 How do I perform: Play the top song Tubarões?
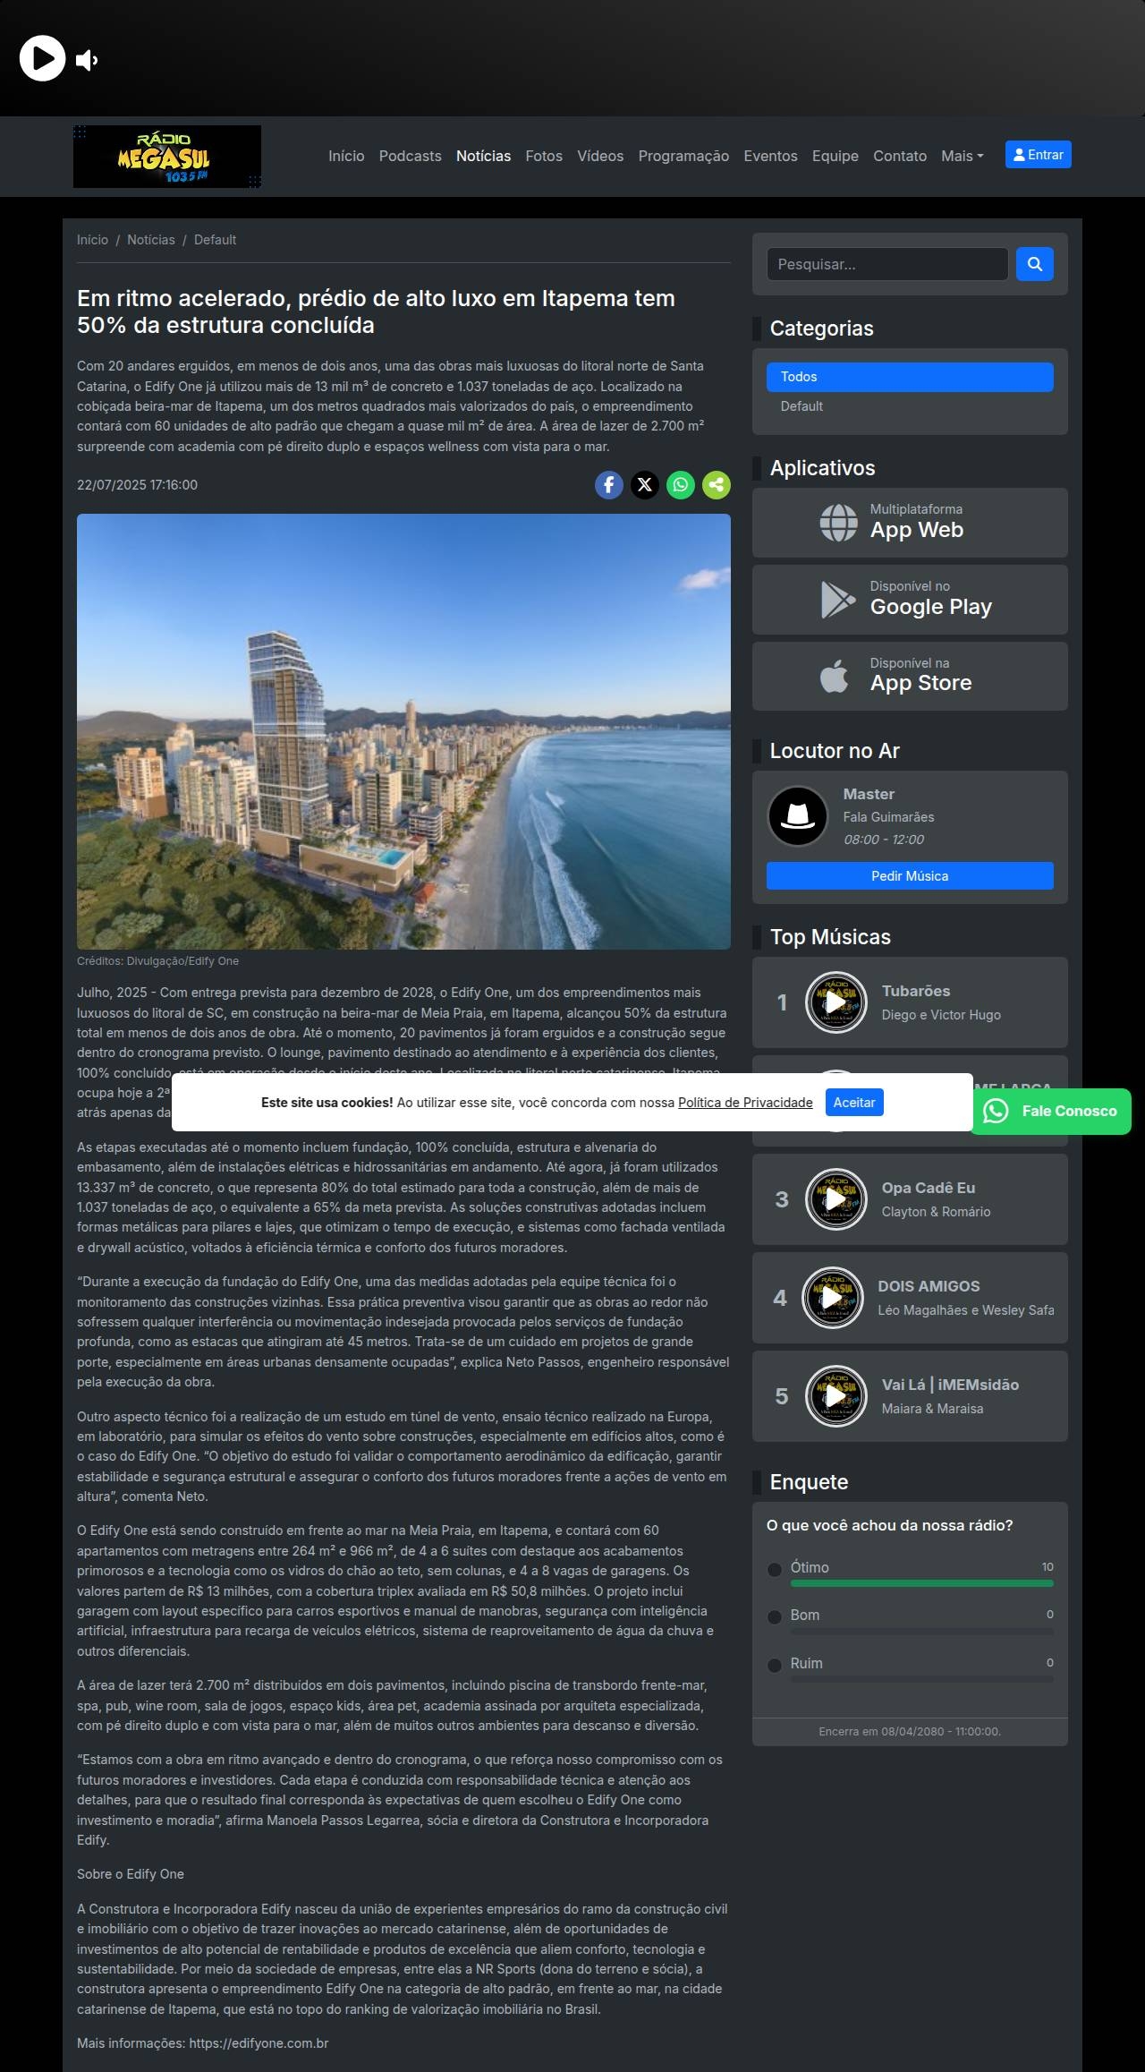(x=835, y=1002)
